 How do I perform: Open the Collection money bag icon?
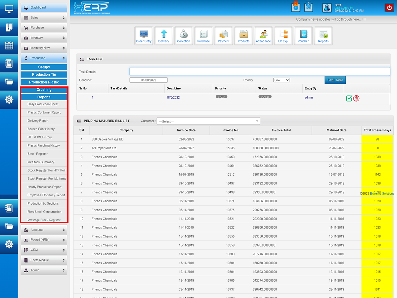coord(184,35)
